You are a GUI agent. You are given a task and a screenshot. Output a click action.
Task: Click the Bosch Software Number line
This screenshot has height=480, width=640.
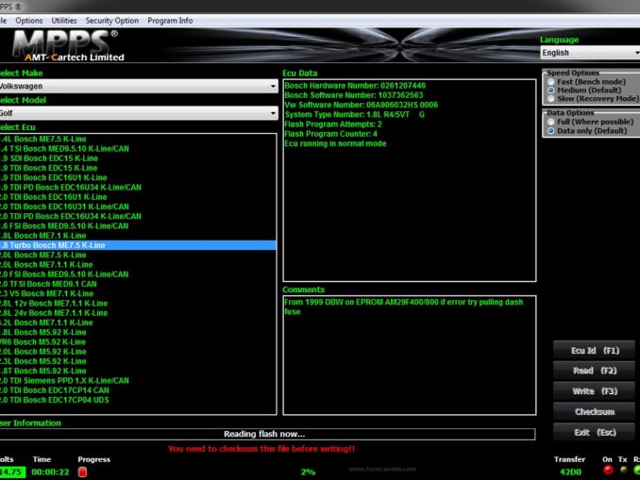click(354, 95)
